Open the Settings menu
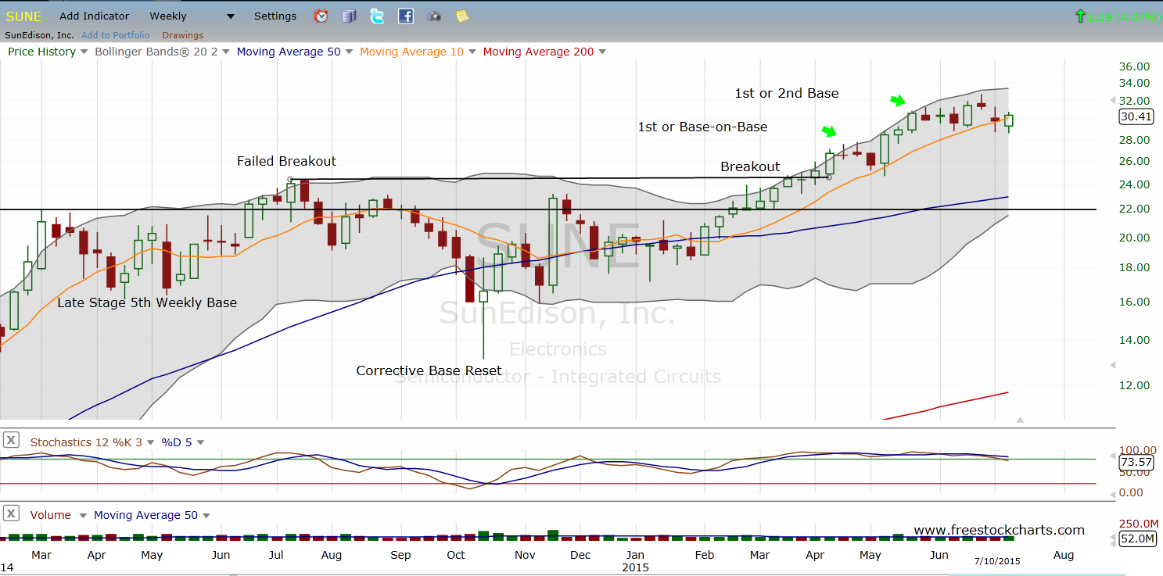Viewport: 1163px width, 576px height. pos(275,16)
